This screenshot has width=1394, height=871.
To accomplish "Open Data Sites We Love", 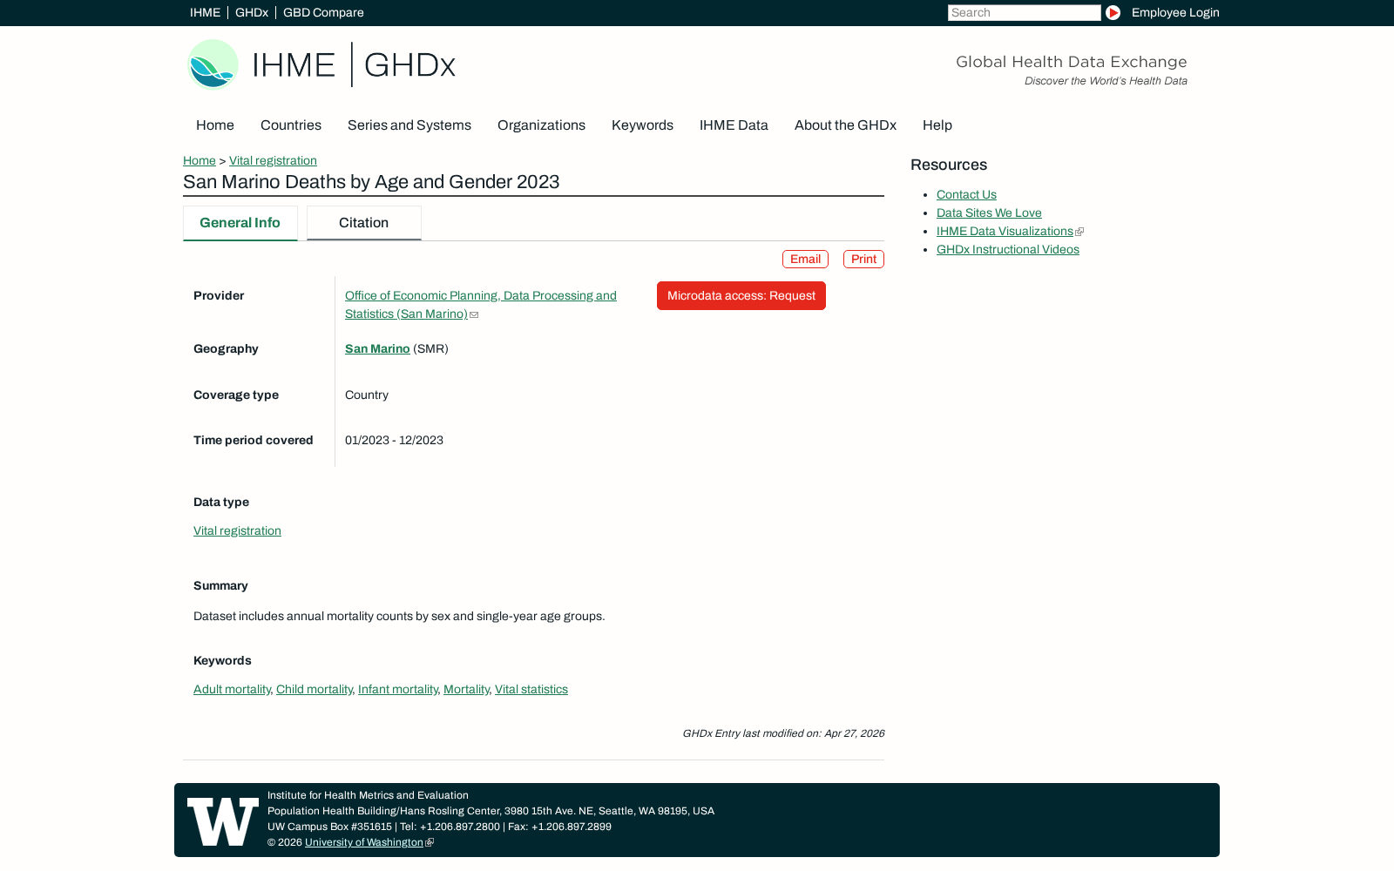I will pos(989,213).
